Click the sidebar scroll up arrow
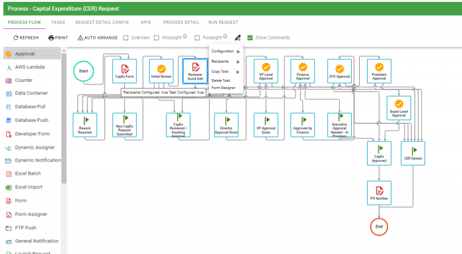 coord(64,51)
